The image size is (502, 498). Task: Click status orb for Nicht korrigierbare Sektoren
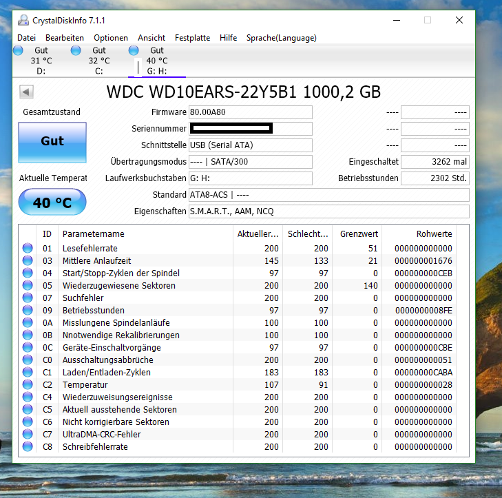coord(28,422)
